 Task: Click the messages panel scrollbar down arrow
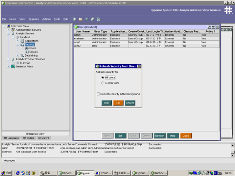pyautogui.click(x=233, y=155)
